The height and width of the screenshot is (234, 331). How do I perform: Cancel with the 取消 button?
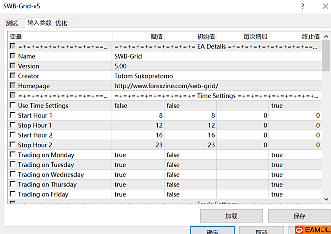262,230
